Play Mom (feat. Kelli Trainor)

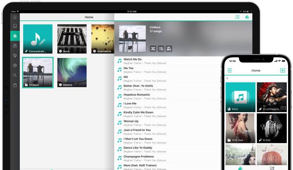coord(168,167)
